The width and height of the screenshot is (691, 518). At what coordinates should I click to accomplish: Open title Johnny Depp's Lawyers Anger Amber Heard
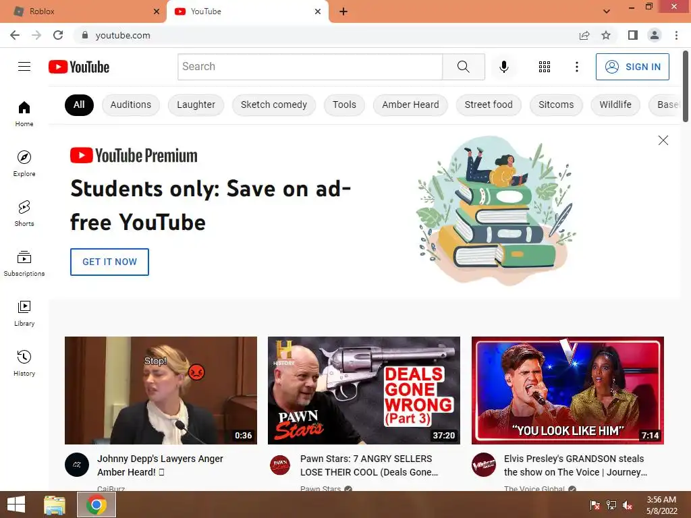(x=160, y=465)
